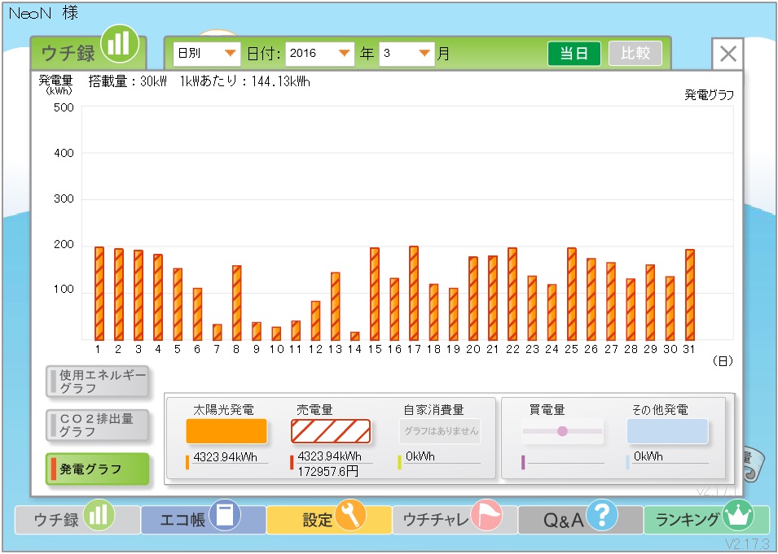
Task: Click the notebook icon on エコ帳
Action: pyautogui.click(x=225, y=515)
